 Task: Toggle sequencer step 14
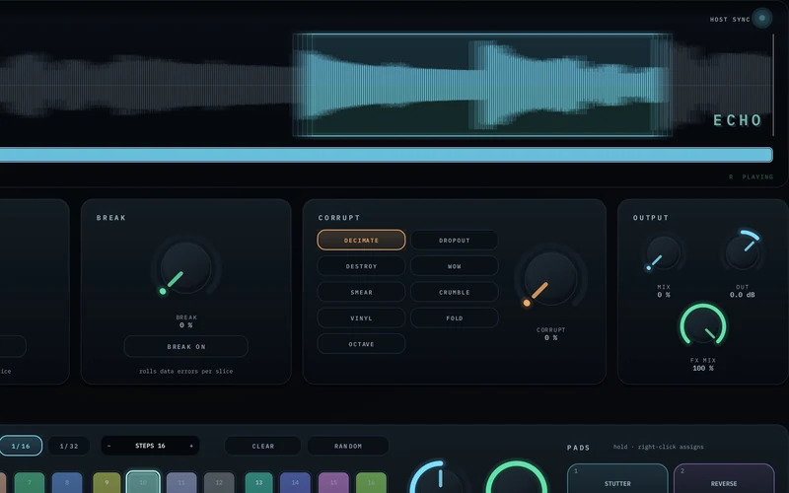[295, 482]
